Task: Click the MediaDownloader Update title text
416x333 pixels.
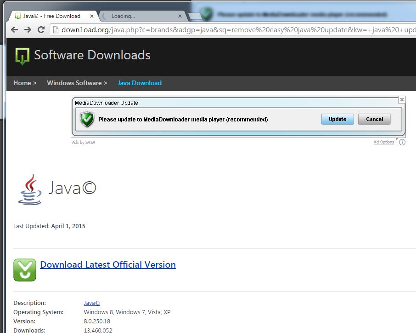Action: pyautogui.click(x=107, y=103)
